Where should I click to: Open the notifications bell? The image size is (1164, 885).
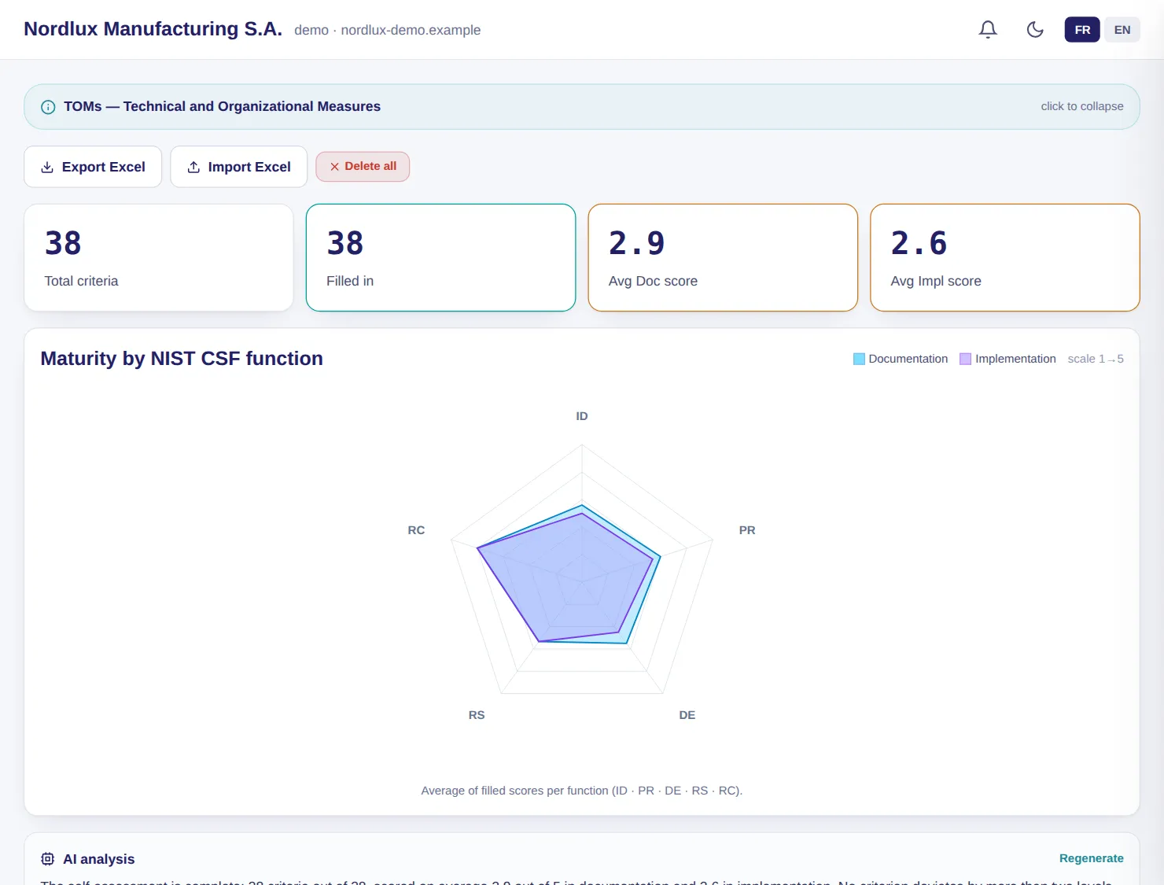coord(988,30)
